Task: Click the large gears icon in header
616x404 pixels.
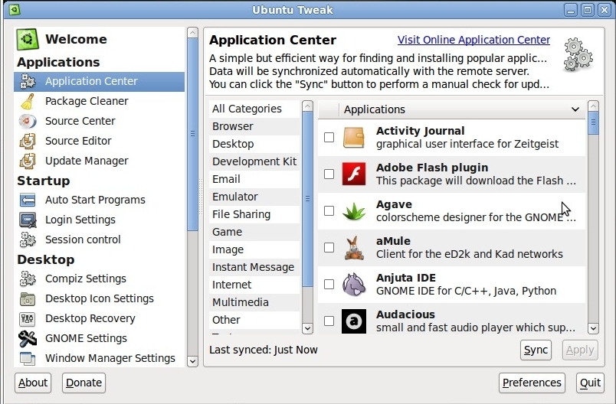Action: [578, 55]
